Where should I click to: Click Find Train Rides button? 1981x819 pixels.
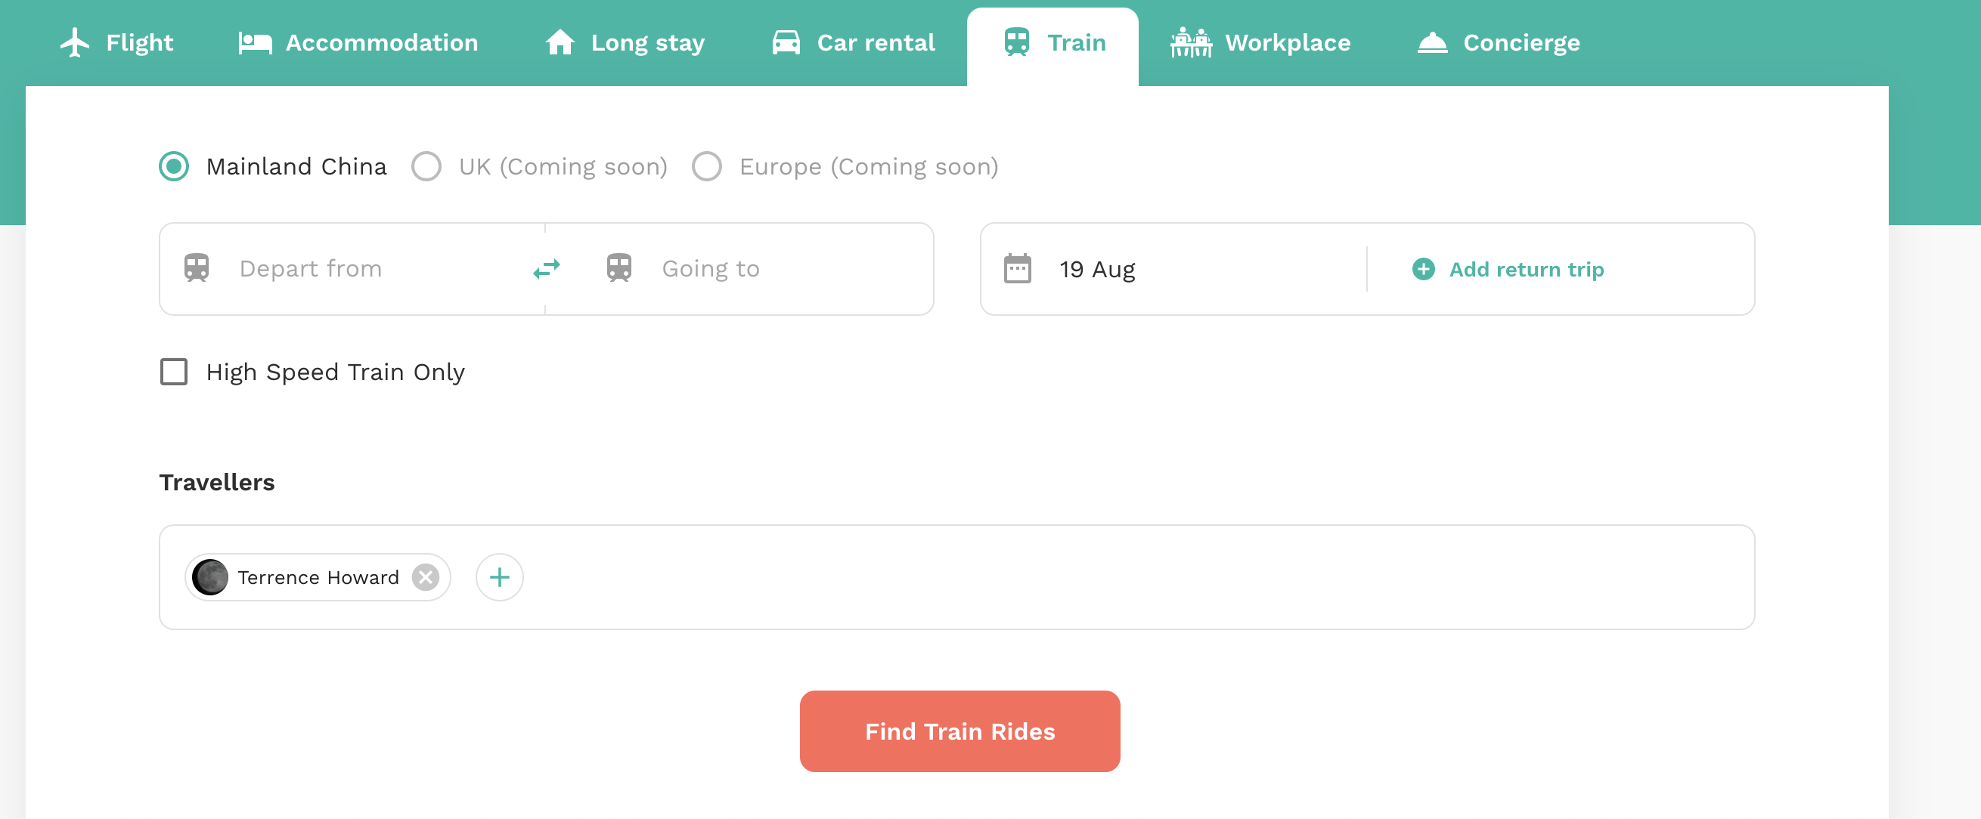[959, 731]
